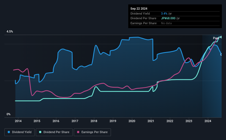Click the blue Dividend Yield legend dot
The width and height of the screenshot is (226, 140).
coord(9,132)
